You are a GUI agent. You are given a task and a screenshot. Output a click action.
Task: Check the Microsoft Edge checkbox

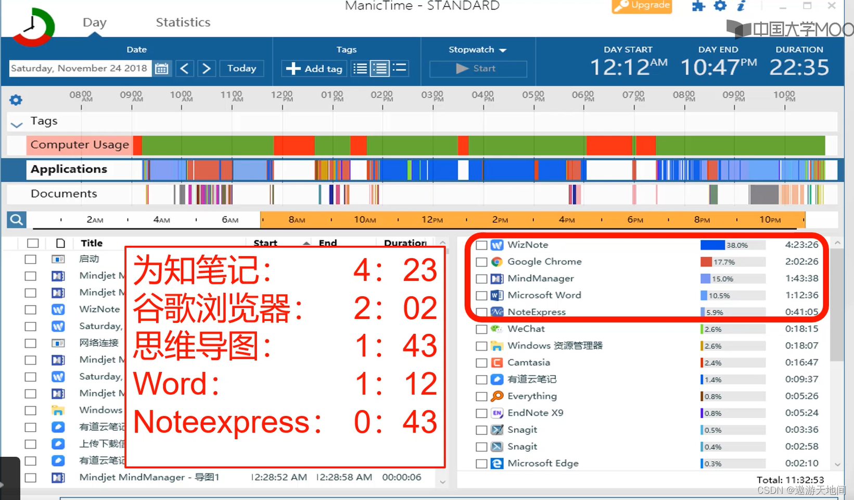(481, 464)
